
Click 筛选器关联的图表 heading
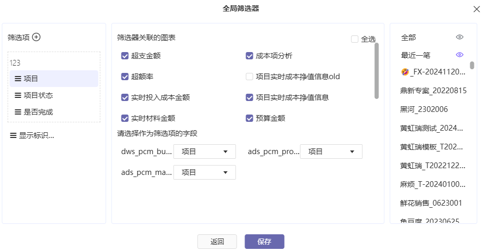(x=146, y=37)
